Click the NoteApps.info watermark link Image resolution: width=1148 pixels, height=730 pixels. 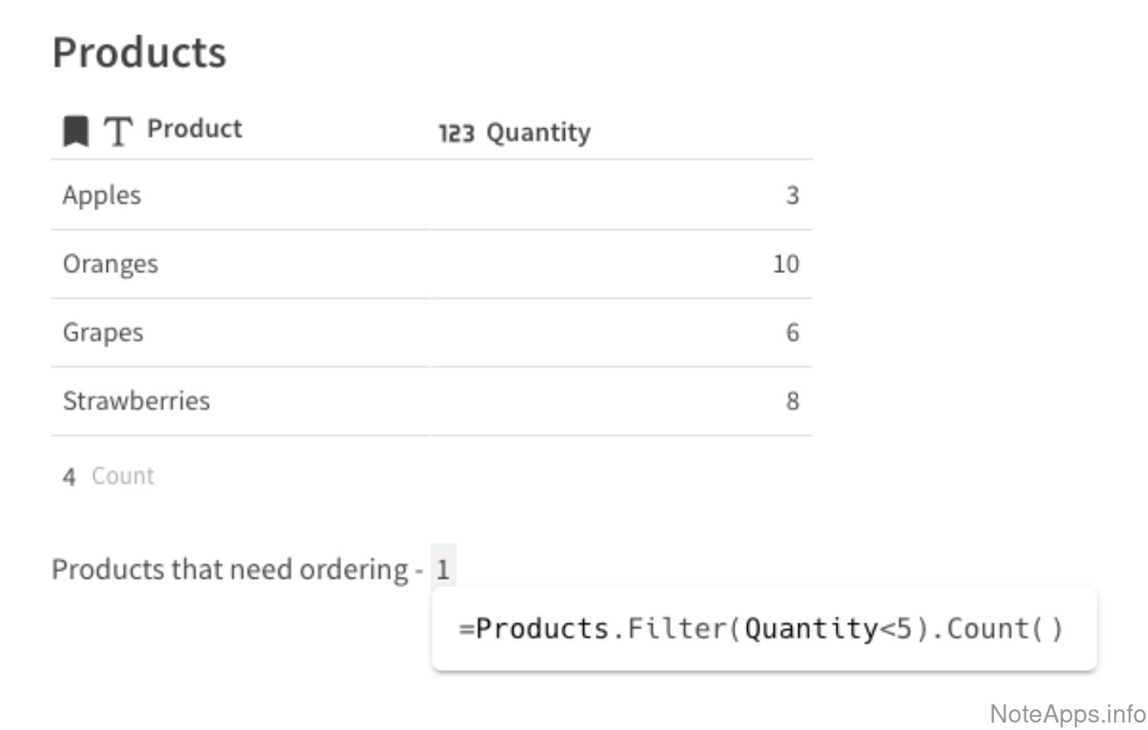(x=1068, y=713)
